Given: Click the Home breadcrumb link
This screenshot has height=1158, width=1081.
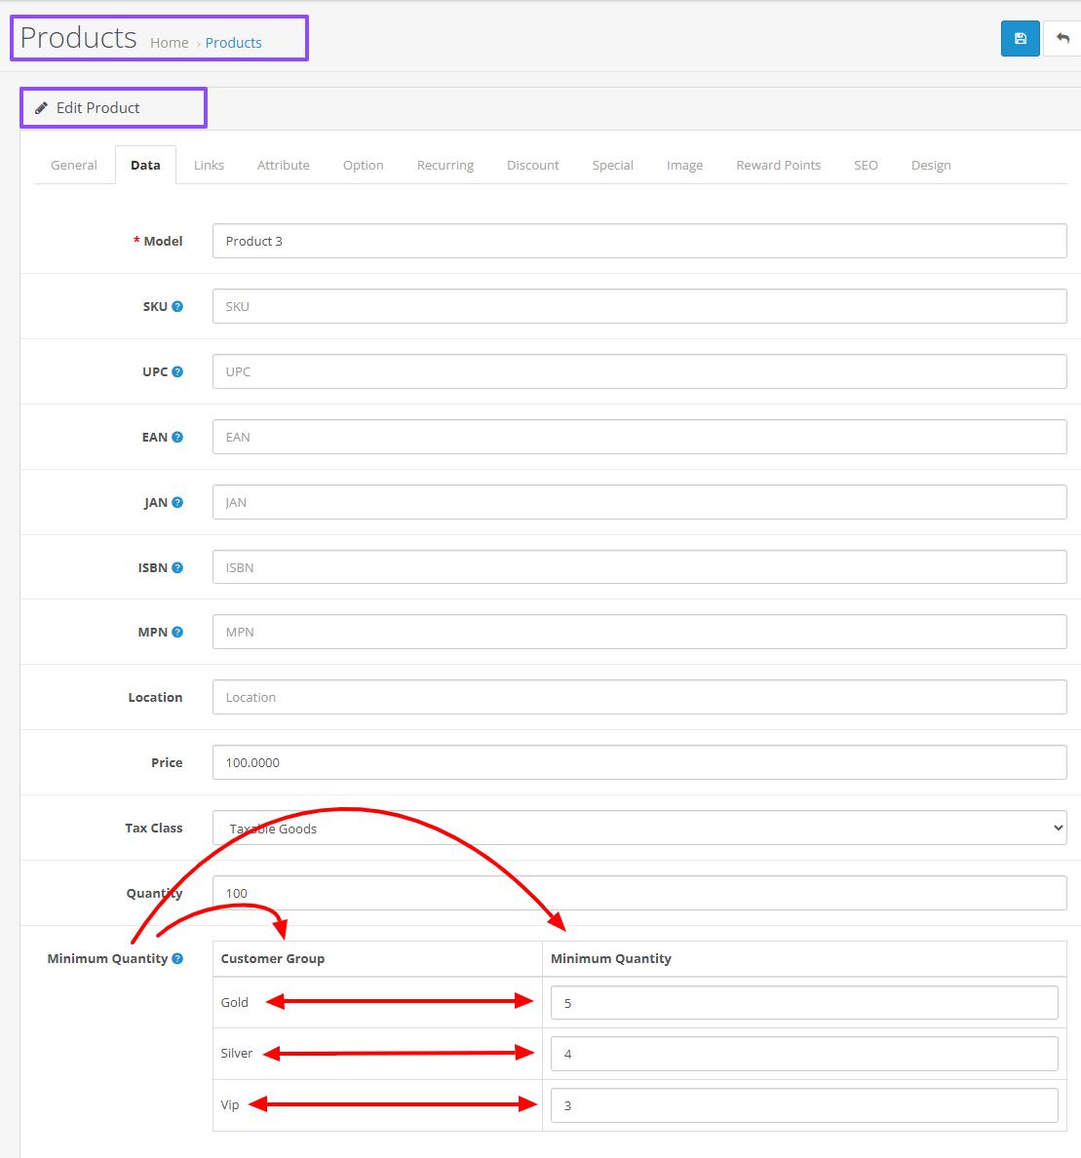Looking at the screenshot, I should coord(170,43).
